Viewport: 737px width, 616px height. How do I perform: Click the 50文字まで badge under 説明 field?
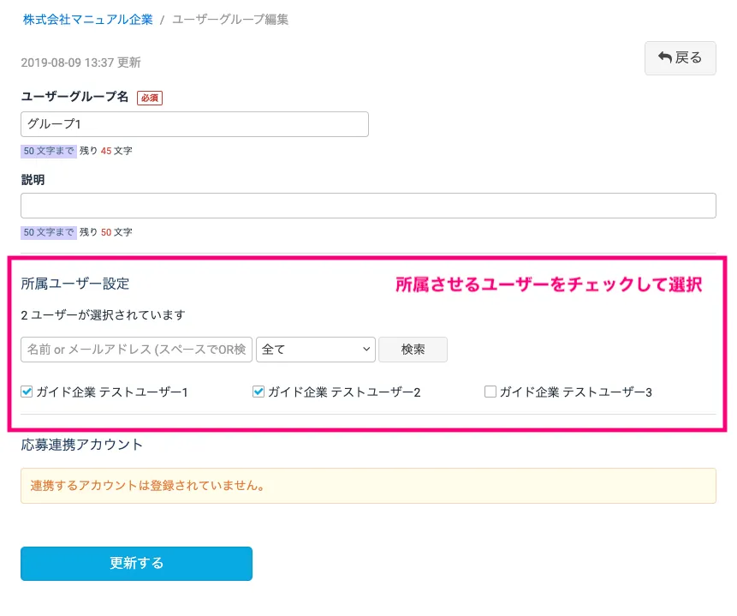pyautogui.click(x=48, y=232)
